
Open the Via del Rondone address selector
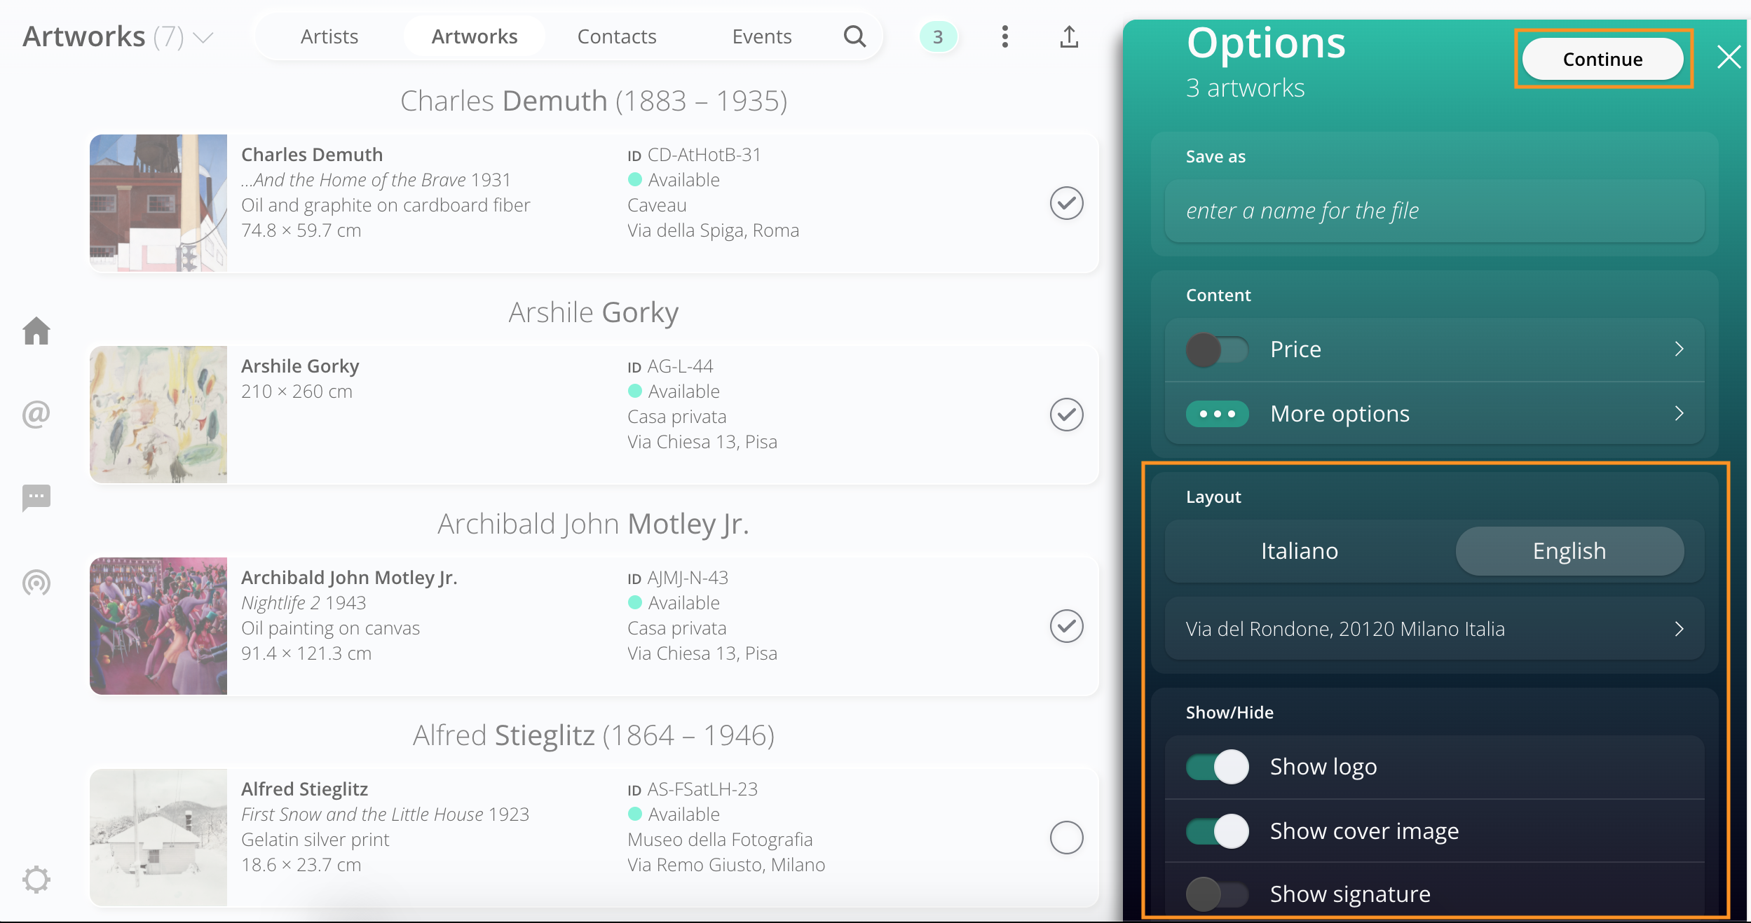coord(1434,629)
